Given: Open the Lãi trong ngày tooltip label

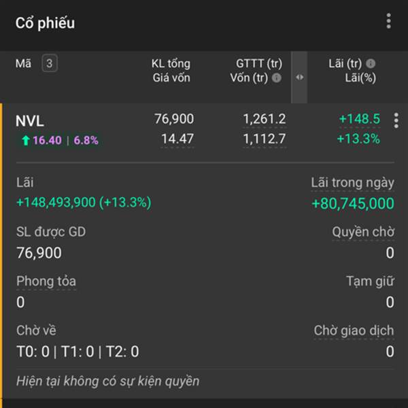Looking at the screenshot, I should 352,183.
